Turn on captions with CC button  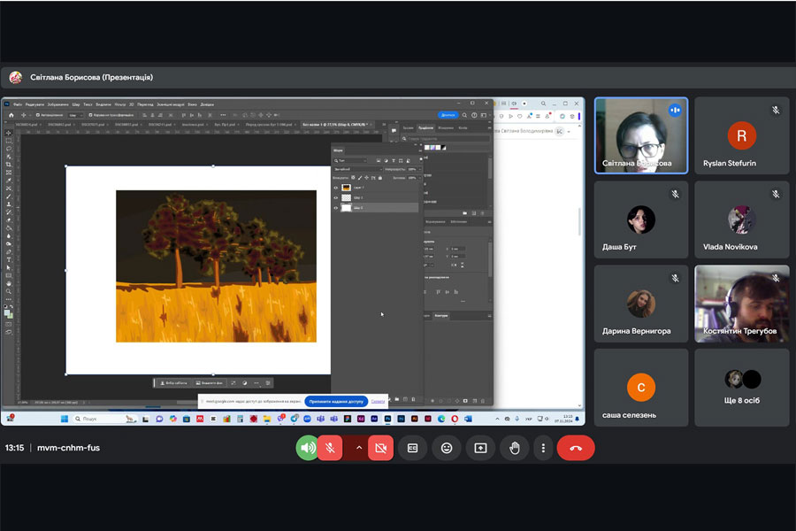tap(412, 448)
